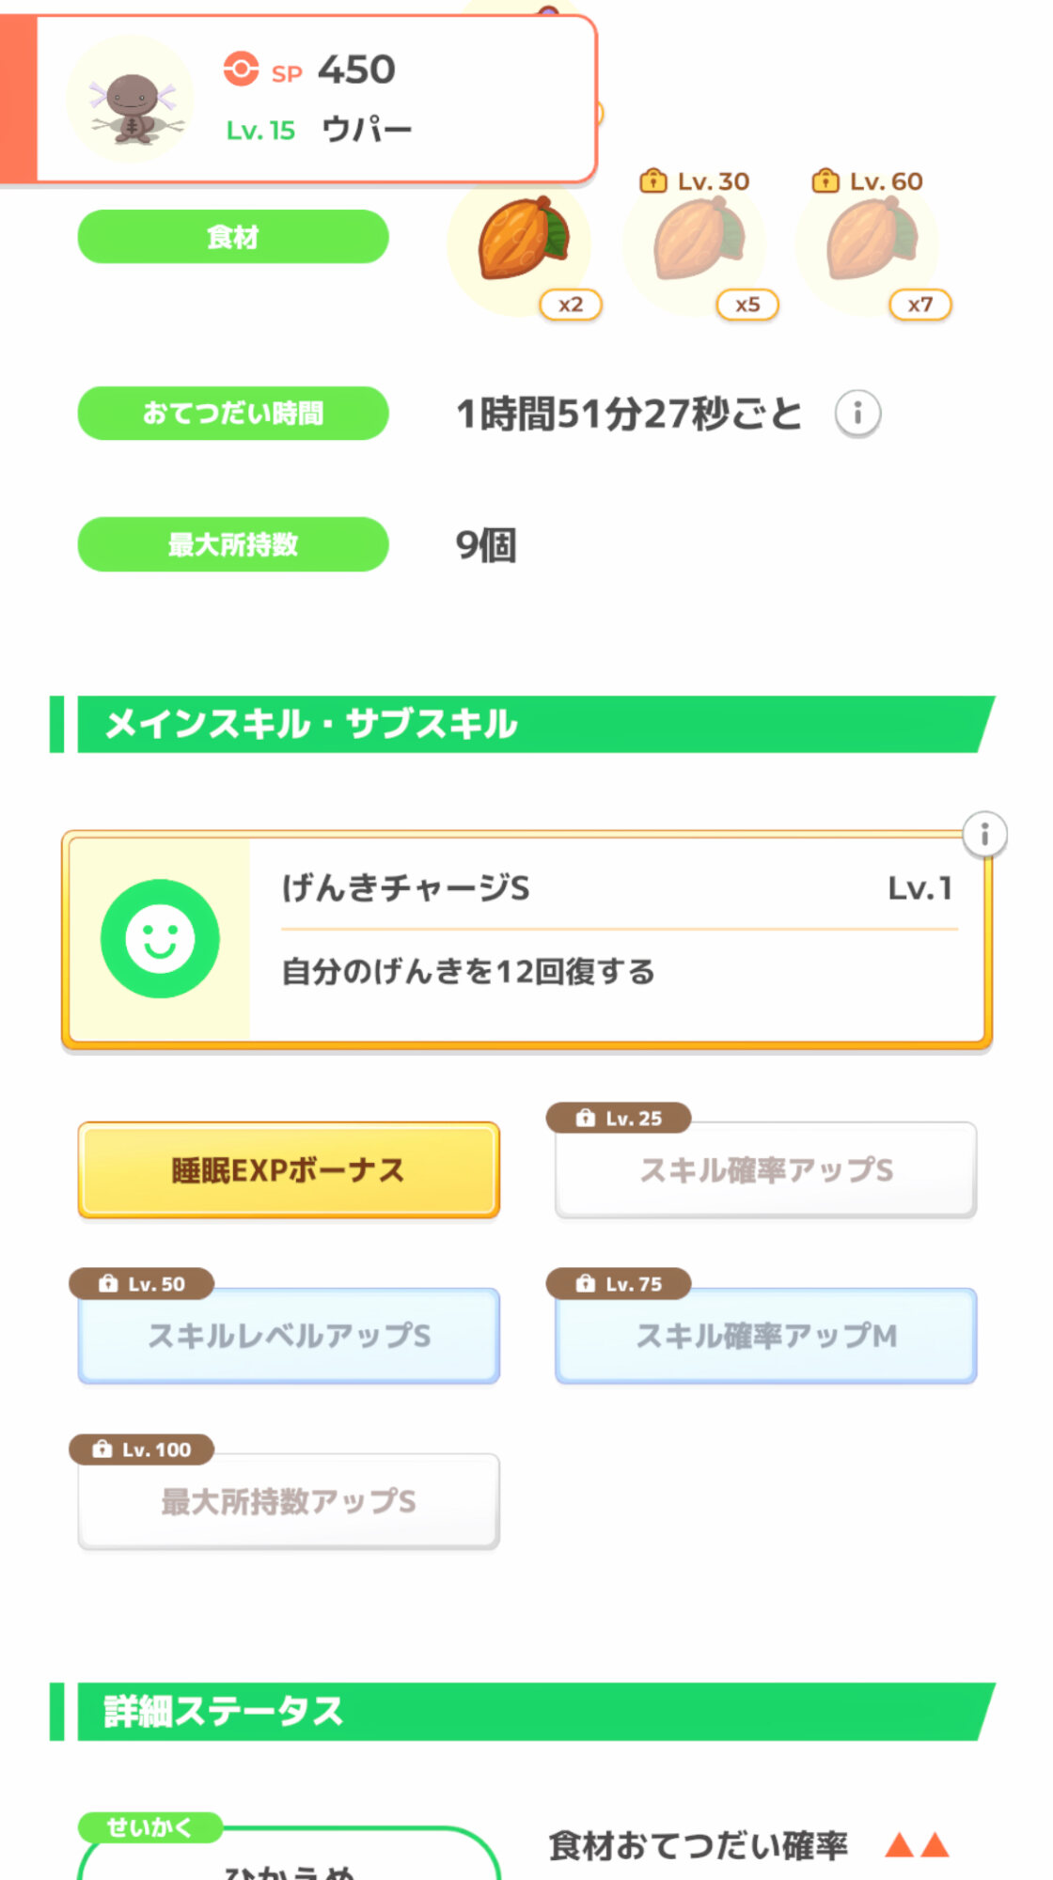This screenshot has width=1053, height=1880.
Task: Open info icon beside helping time
Action: (857, 414)
